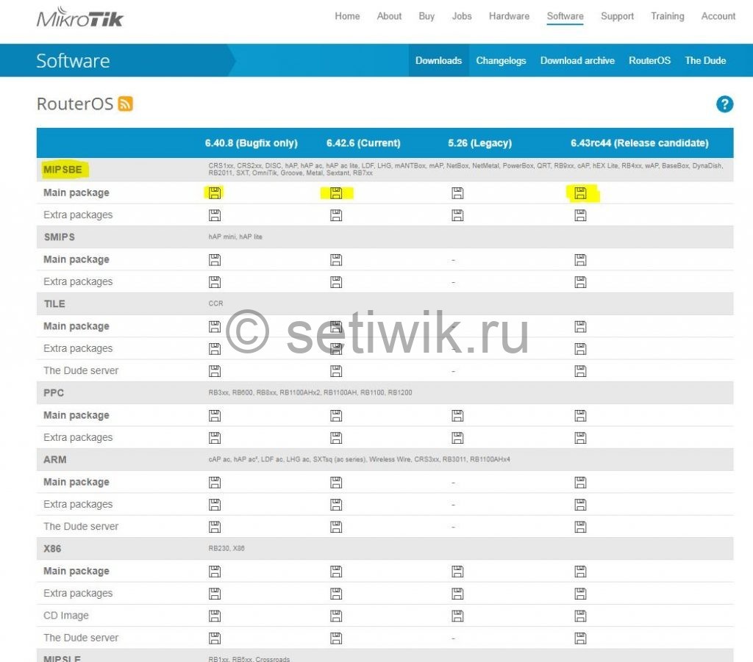Click the ARM architecture label

[54, 459]
